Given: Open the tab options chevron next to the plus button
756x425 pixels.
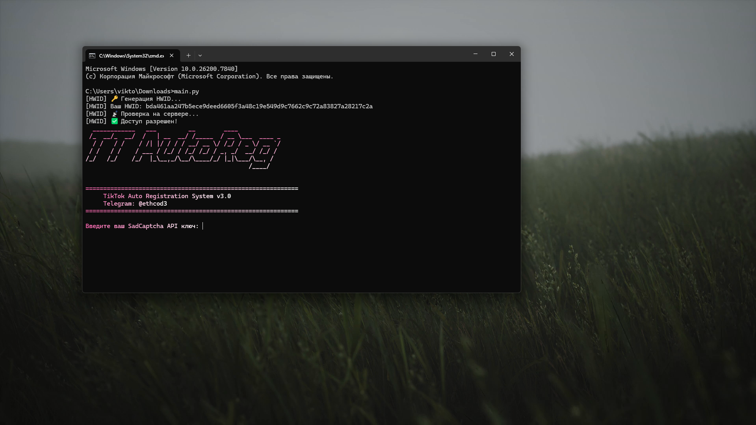Looking at the screenshot, I should (200, 55).
